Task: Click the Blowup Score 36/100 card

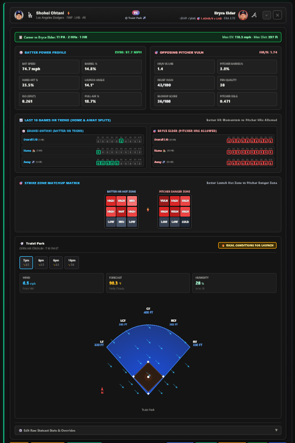Action: click(185, 99)
